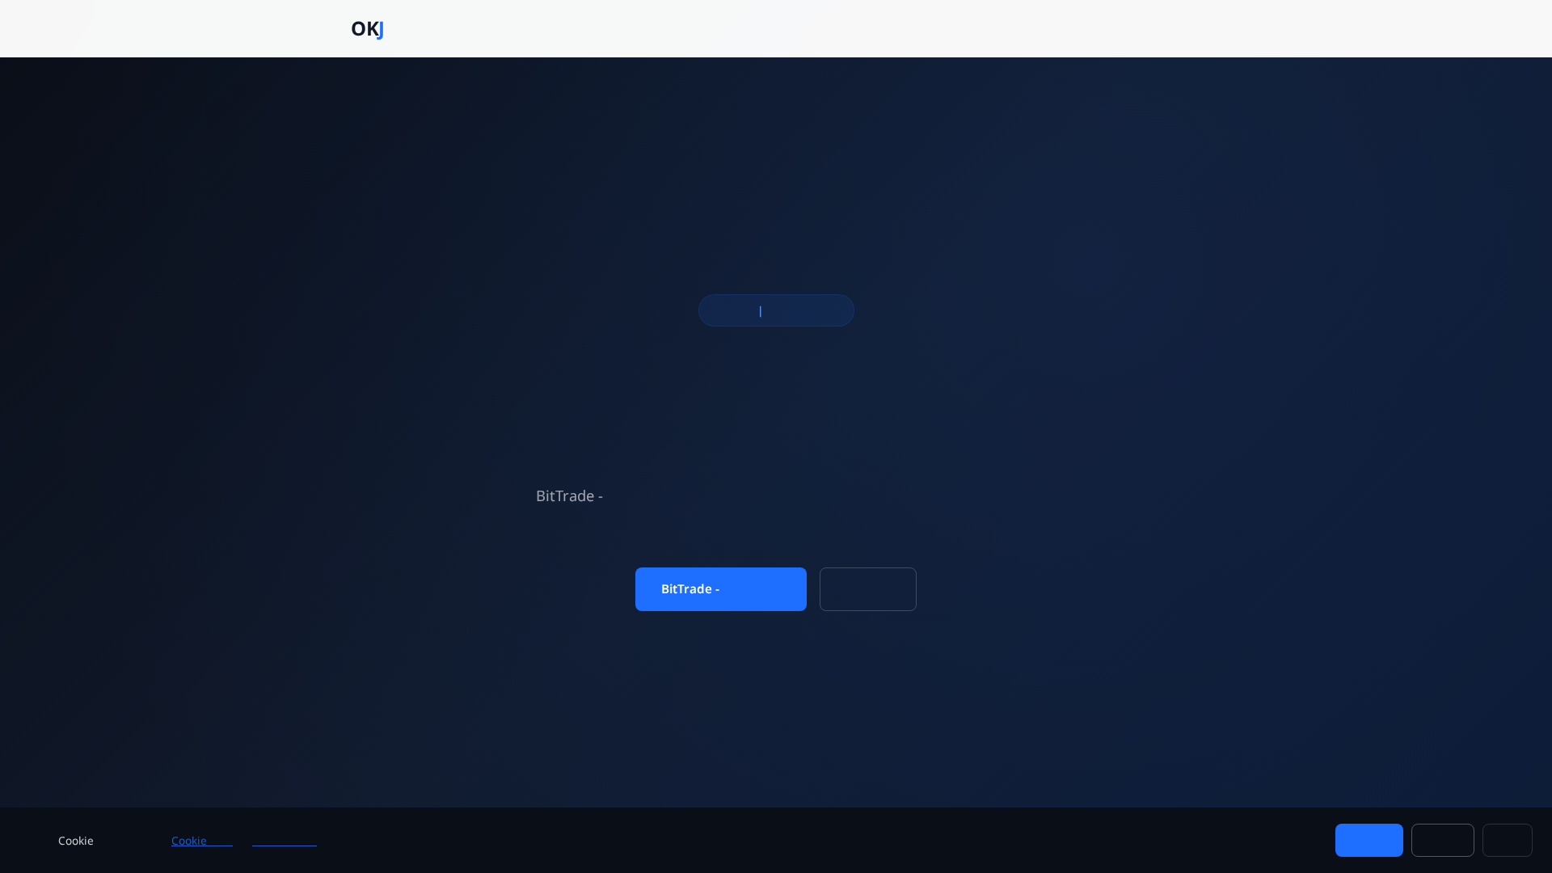Screen dimensions: 1552x873
Task: Click inside the dark hero background area
Action: [323, 242]
